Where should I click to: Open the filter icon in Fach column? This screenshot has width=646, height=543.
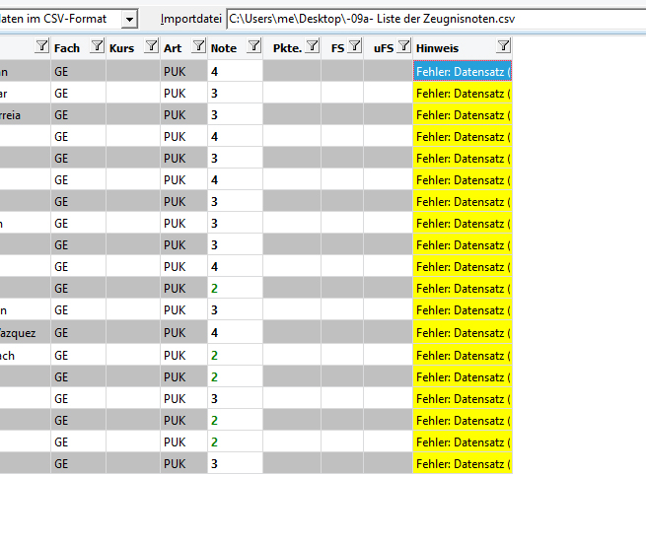pyautogui.click(x=98, y=45)
